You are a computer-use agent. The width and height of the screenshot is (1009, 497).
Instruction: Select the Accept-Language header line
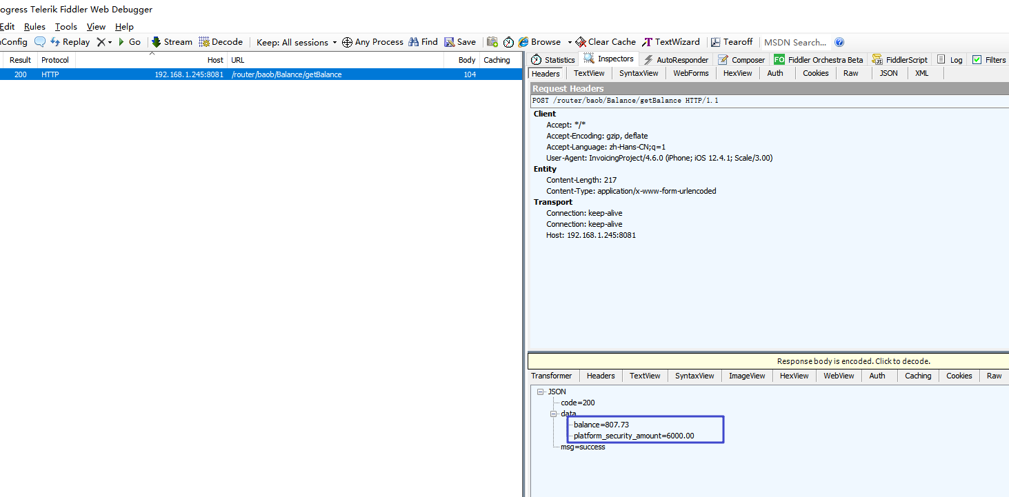[x=606, y=147]
